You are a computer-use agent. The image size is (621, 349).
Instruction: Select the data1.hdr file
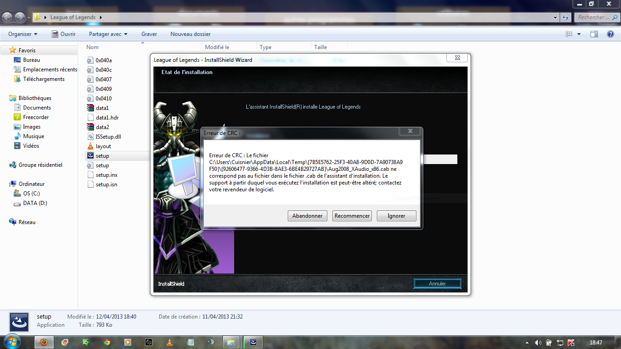click(107, 118)
